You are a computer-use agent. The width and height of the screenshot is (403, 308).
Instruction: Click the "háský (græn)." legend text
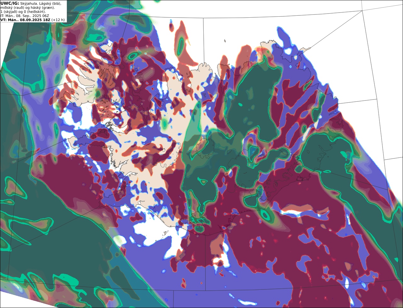(43, 8)
